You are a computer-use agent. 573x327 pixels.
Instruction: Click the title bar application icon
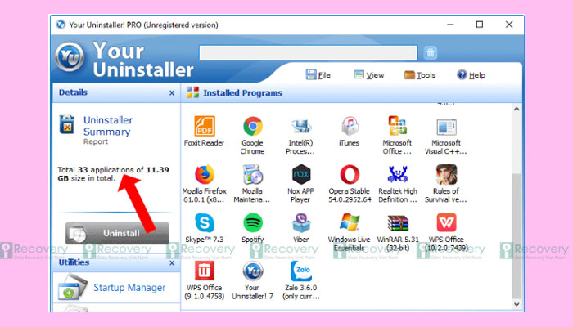click(61, 25)
